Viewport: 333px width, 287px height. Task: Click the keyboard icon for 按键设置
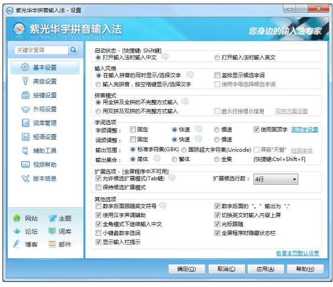click(25, 95)
